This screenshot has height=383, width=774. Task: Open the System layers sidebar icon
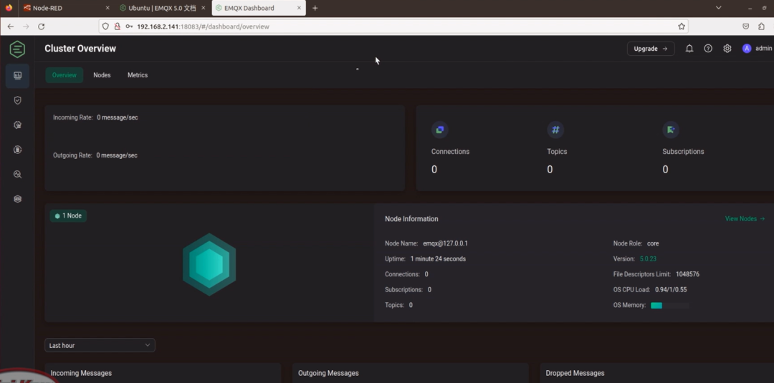17,198
